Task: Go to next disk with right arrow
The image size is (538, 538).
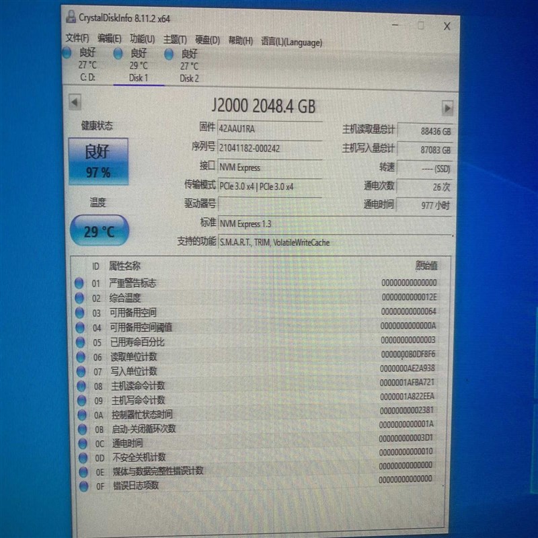Action: (x=447, y=108)
